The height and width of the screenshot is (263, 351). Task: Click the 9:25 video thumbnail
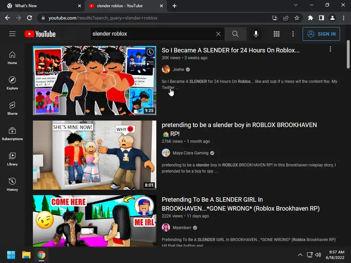click(x=95, y=80)
